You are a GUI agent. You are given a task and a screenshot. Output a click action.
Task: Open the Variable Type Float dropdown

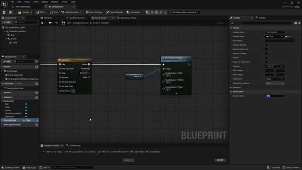click(x=275, y=36)
